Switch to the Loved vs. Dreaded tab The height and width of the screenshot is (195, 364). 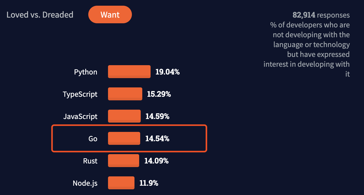point(40,15)
